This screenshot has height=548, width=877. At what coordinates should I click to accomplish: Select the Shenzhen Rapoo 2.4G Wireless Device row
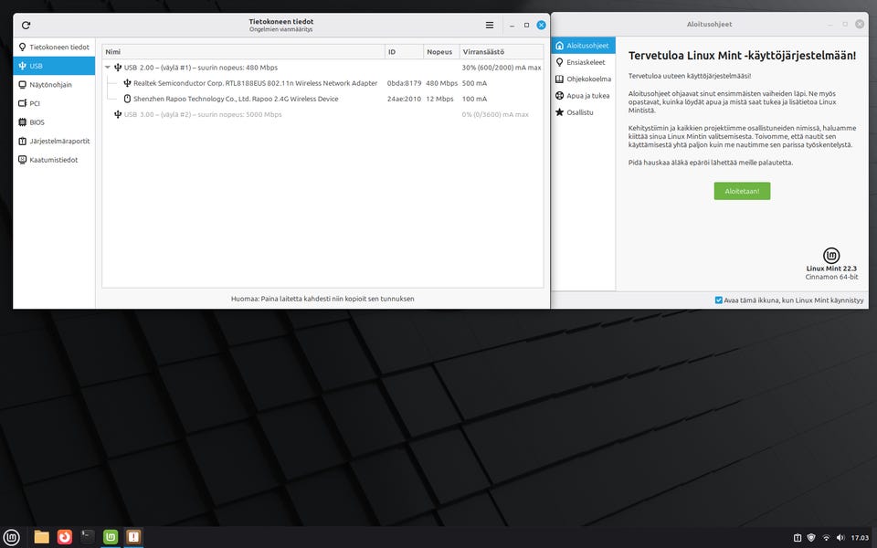pyautogui.click(x=322, y=99)
